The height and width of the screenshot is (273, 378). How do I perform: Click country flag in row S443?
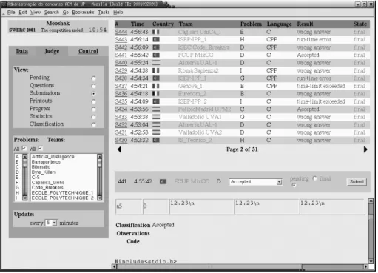(x=156, y=39)
